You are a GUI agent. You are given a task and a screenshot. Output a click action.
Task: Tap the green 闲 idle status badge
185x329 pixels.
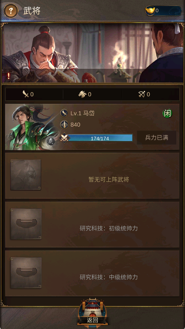point(167,114)
